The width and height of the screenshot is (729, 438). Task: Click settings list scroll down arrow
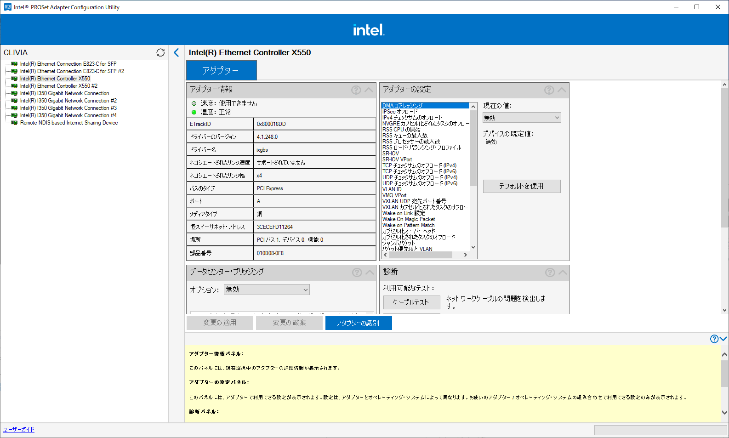point(473,247)
